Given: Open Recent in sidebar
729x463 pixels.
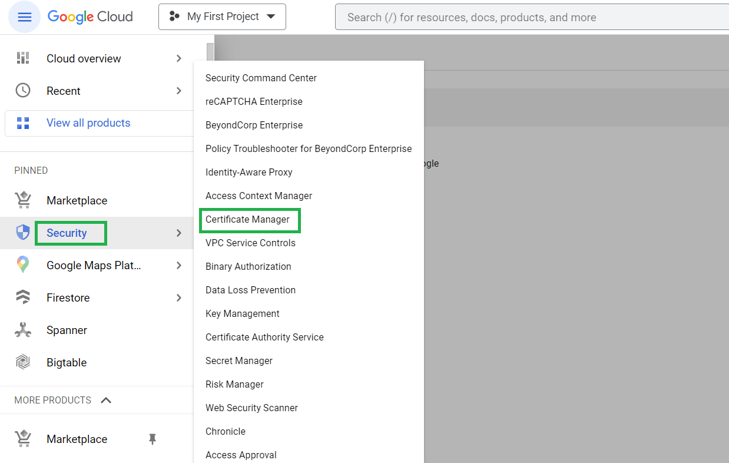Looking at the screenshot, I should [64, 91].
